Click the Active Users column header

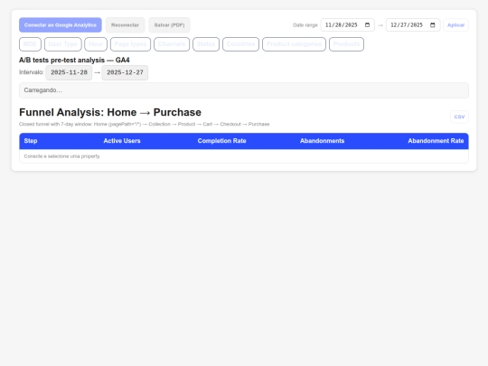tap(122, 141)
